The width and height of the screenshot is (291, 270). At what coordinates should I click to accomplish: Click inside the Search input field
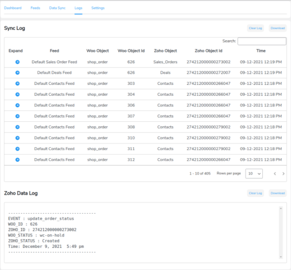pos(262,41)
